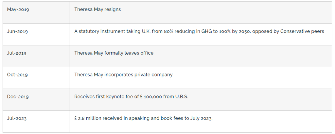Viewport: 335px width, 134px height.
Task: Click the Jun-2019 date cell
Action: coord(17,32)
